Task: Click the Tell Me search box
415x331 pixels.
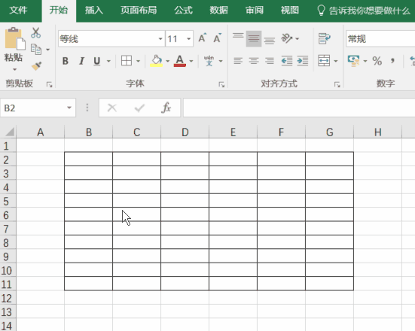Action: (x=365, y=11)
